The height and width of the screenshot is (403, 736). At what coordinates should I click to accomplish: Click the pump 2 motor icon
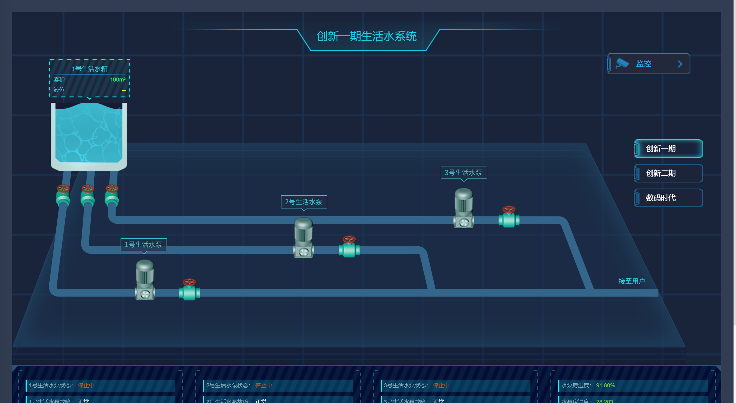pos(304,237)
